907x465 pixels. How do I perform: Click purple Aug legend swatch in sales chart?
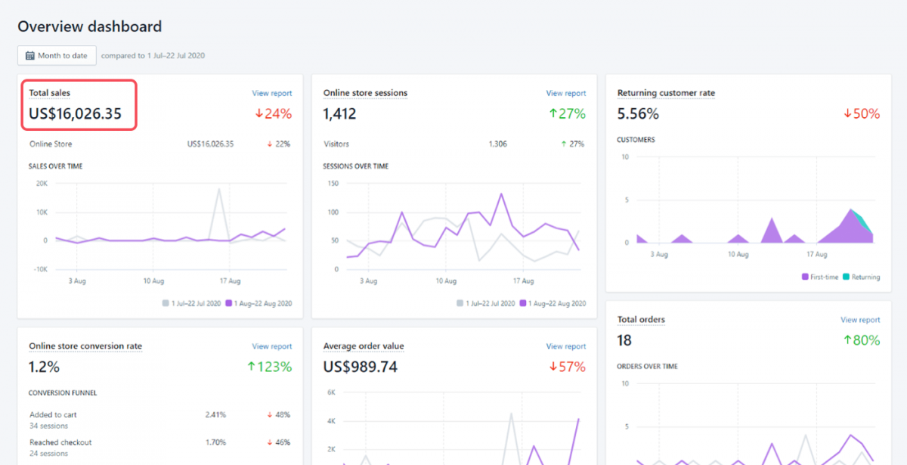[229, 303]
